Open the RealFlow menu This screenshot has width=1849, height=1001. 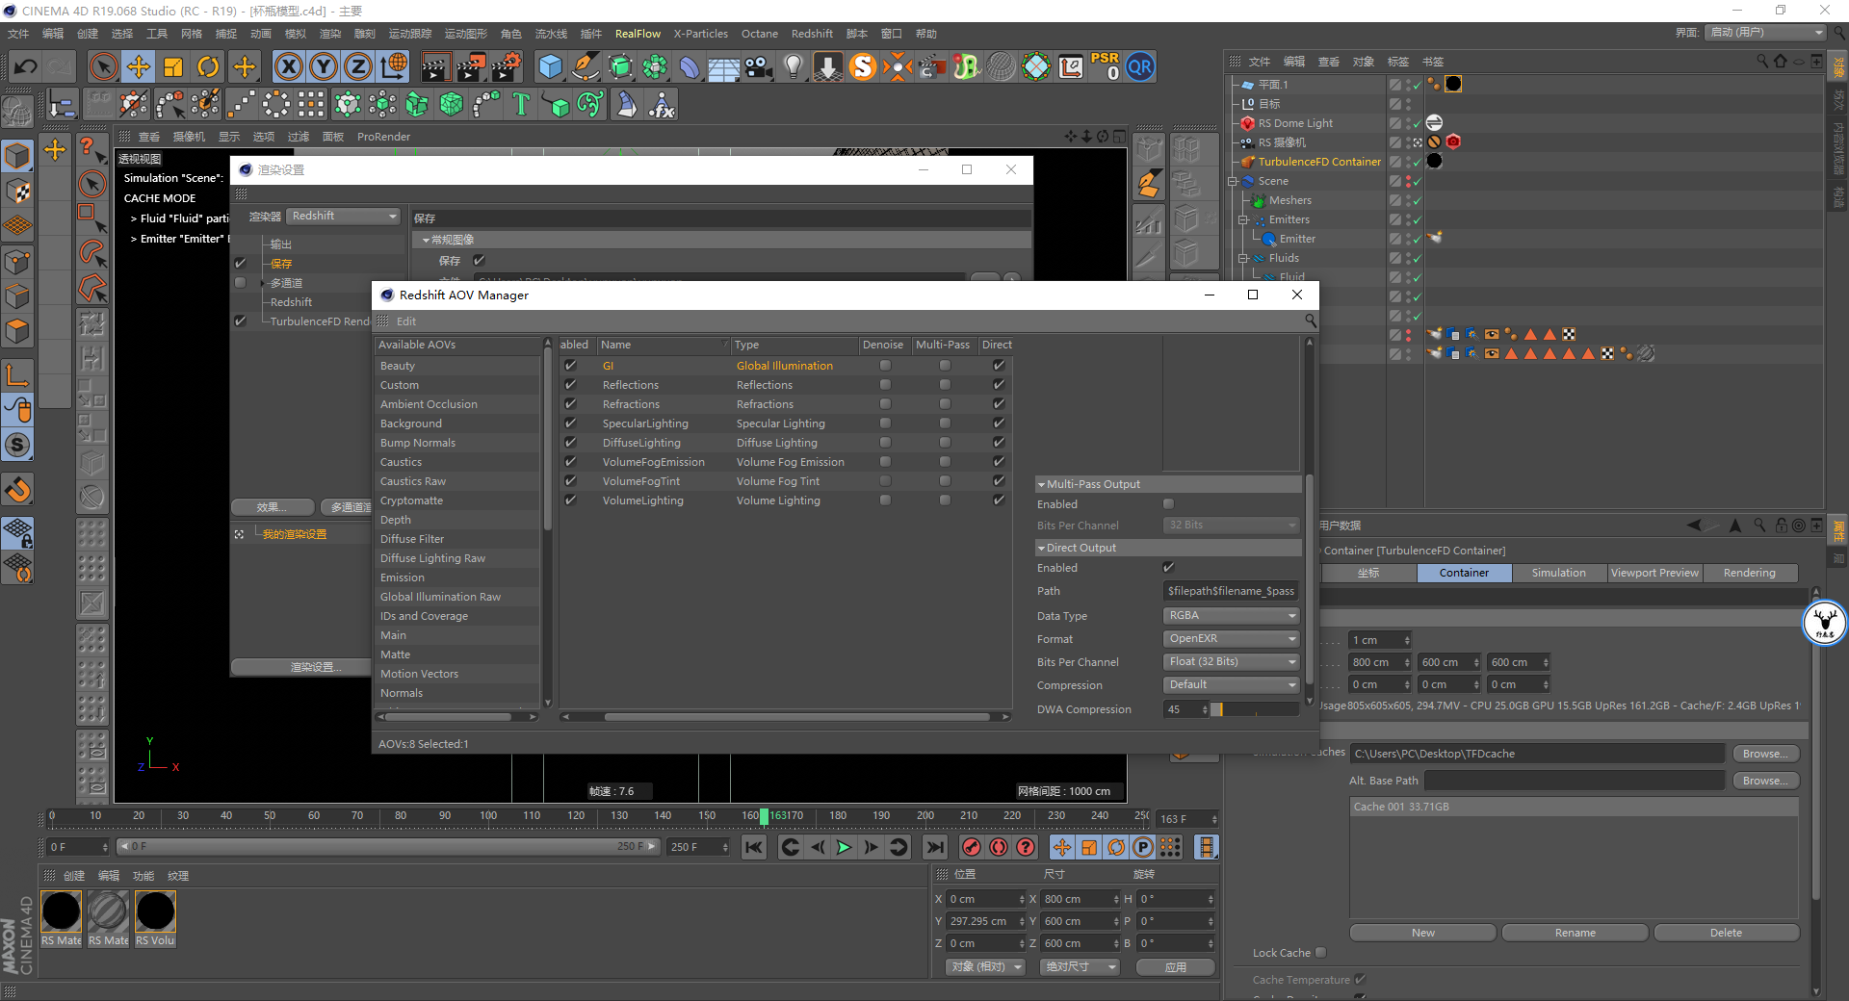[x=638, y=34]
